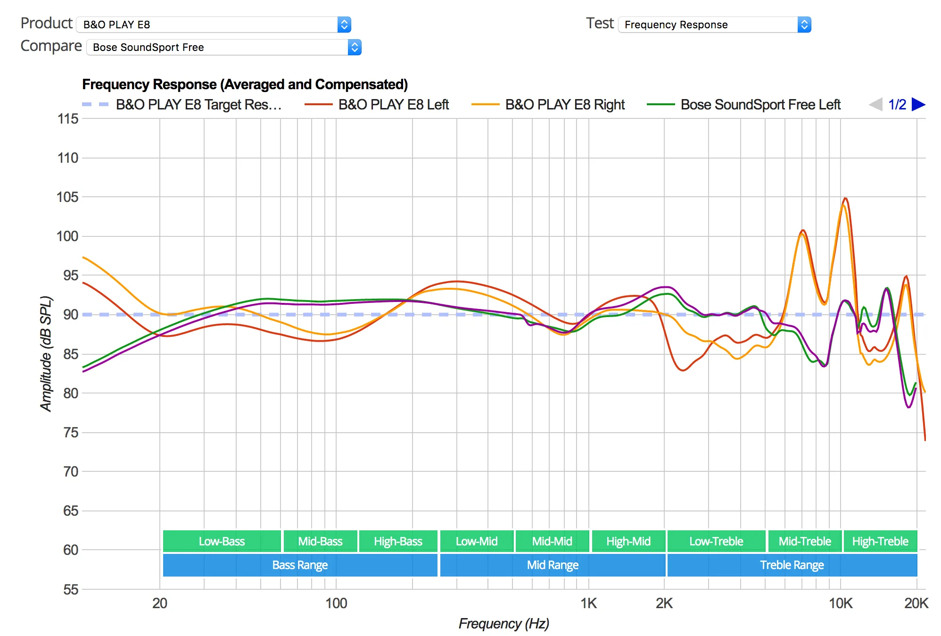Screen dimensions: 941x636
Task: Click the red line swatch for E8 Left
Action: (x=318, y=105)
